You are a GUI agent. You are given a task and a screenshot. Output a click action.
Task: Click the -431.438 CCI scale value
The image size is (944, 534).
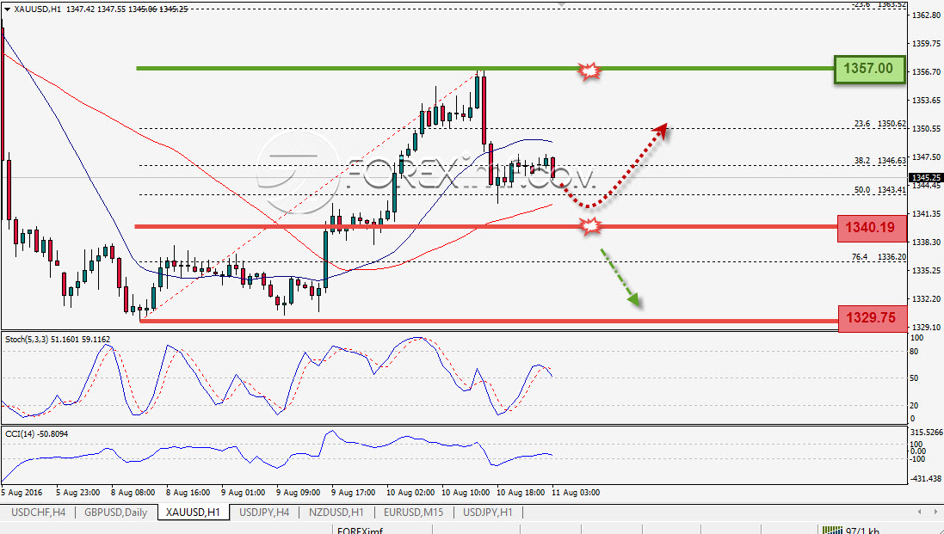coord(926,479)
